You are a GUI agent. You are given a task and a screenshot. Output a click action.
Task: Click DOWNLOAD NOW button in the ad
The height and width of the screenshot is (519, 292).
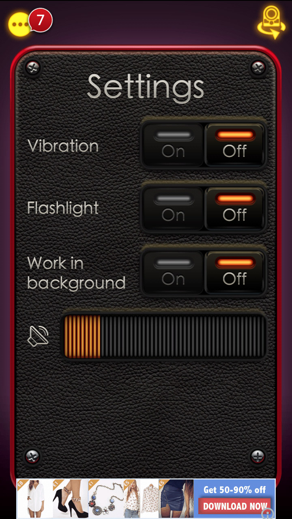coord(235,506)
